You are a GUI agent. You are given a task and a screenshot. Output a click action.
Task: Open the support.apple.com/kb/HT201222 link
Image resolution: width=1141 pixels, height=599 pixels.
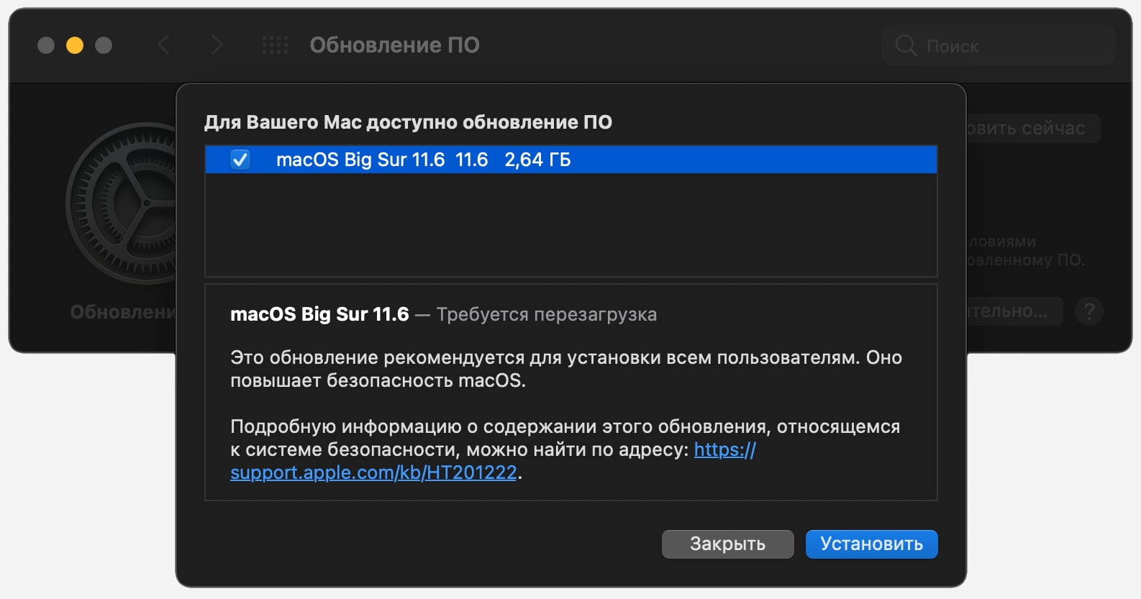pyautogui.click(x=373, y=472)
